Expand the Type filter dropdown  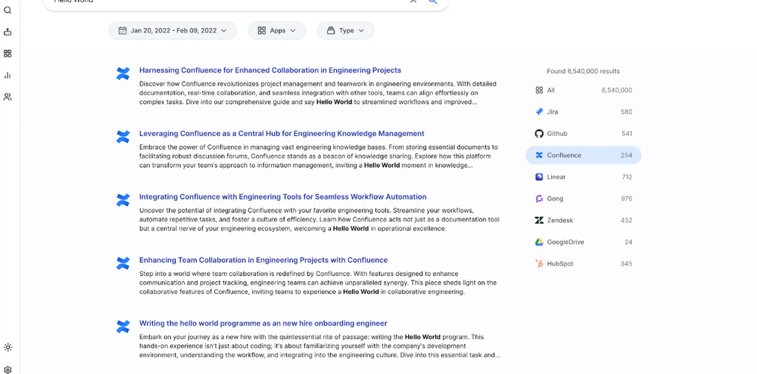click(x=345, y=30)
